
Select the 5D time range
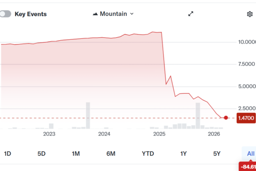click(x=41, y=154)
